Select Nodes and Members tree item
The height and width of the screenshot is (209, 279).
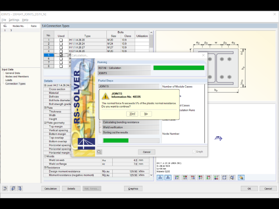17,77
